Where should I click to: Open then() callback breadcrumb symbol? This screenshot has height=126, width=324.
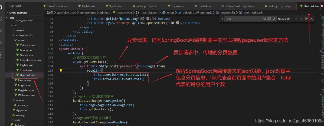251,13
